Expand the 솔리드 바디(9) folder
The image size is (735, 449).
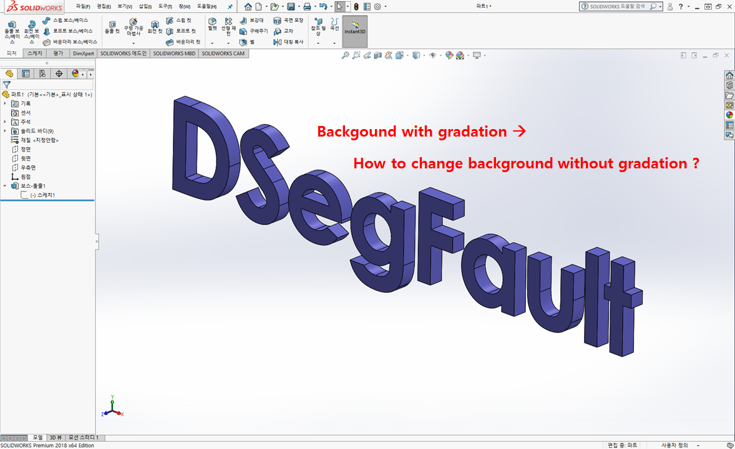click(5, 131)
